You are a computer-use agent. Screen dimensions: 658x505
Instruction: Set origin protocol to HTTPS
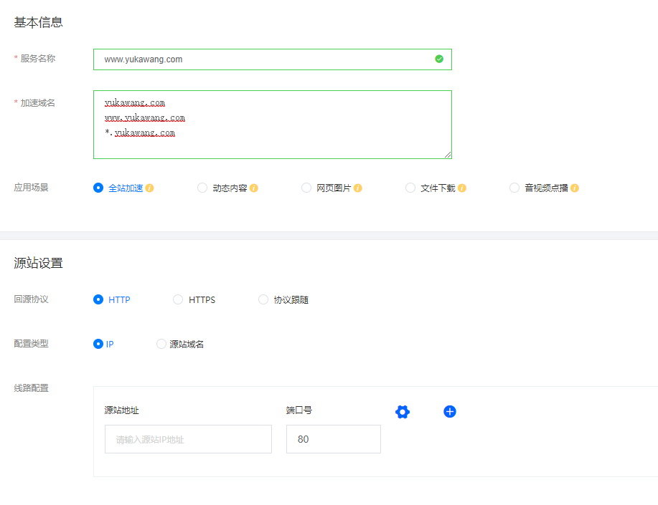[178, 299]
